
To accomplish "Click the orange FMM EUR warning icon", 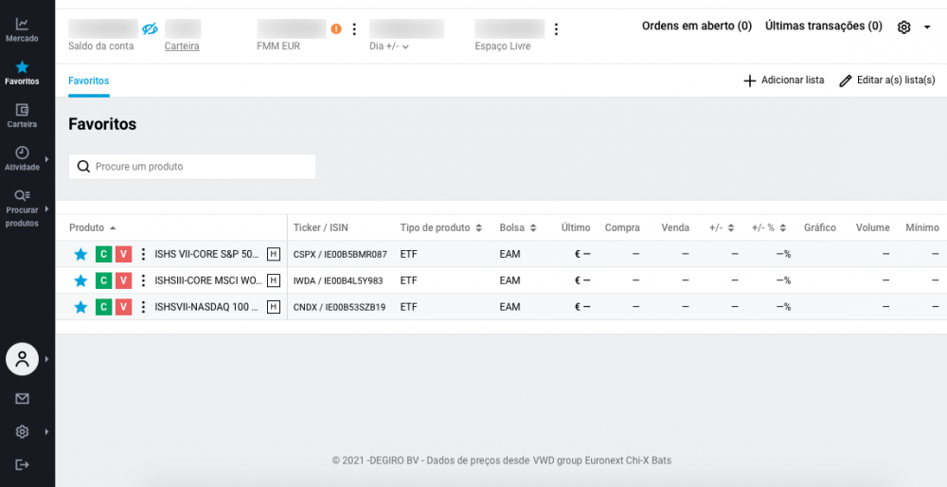I will [x=336, y=28].
